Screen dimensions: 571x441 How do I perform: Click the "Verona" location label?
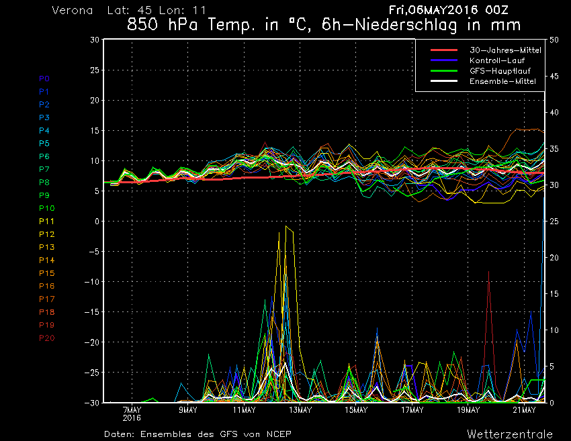click(73, 10)
